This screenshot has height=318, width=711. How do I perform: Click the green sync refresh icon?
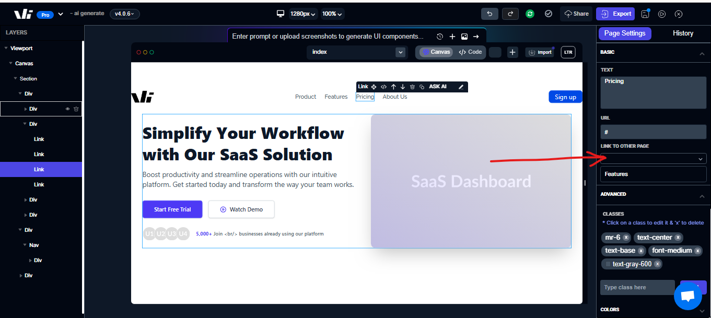[x=530, y=14]
